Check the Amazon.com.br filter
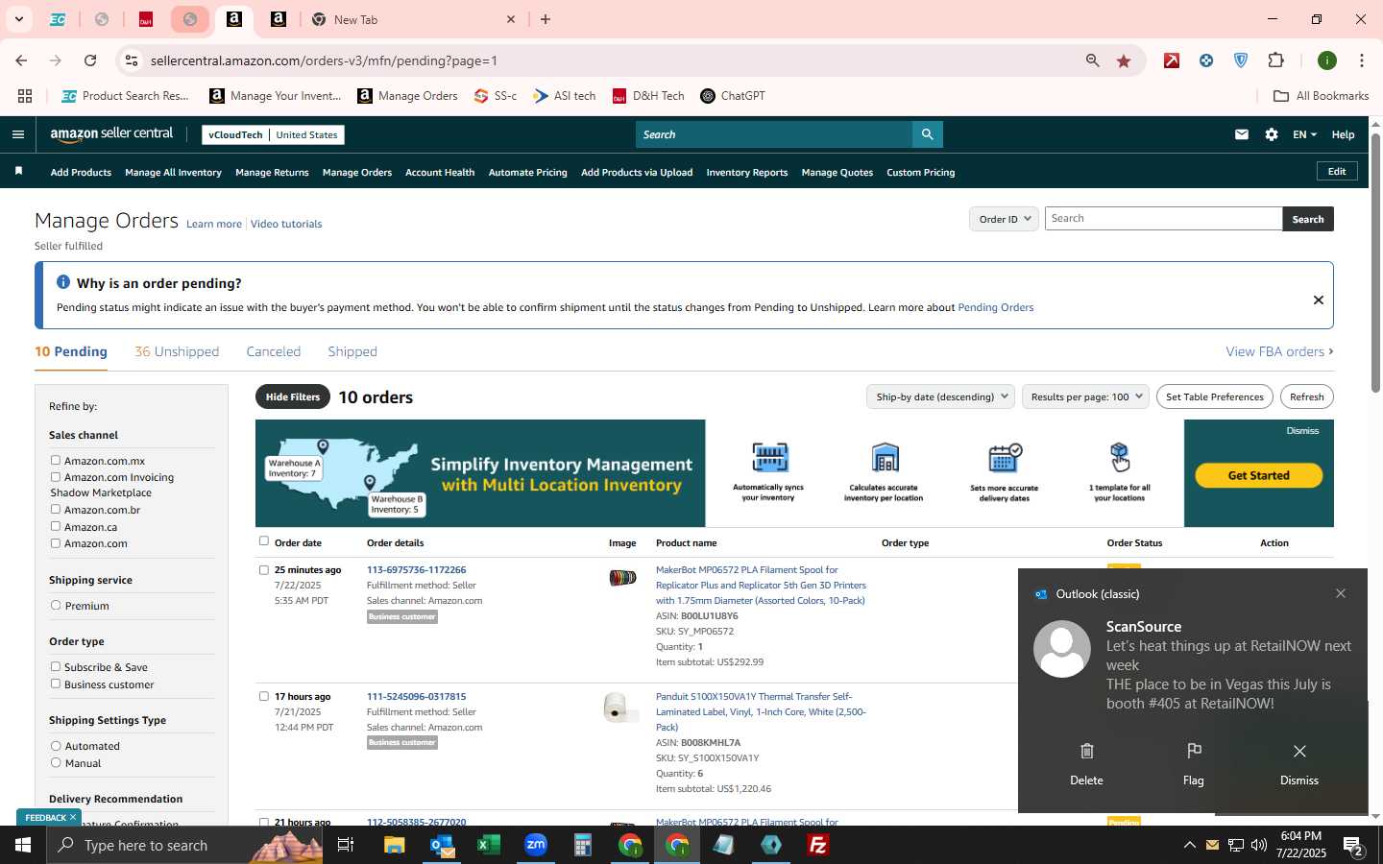This screenshot has height=864, width=1383. pyautogui.click(x=56, y=510)
